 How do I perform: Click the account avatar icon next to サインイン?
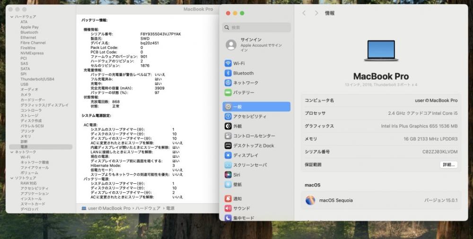[231, 44]
